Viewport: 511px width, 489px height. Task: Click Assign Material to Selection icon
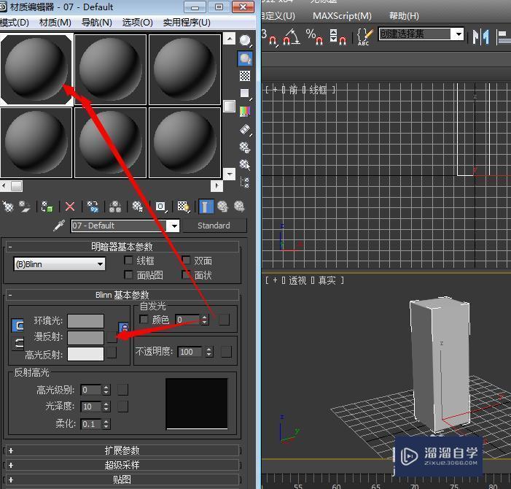[47, 207]
